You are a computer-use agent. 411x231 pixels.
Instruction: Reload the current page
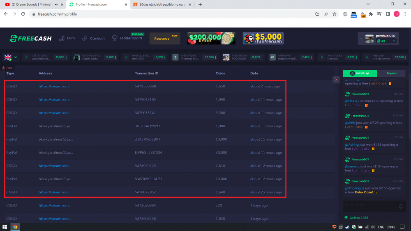[x=23, y=14]
